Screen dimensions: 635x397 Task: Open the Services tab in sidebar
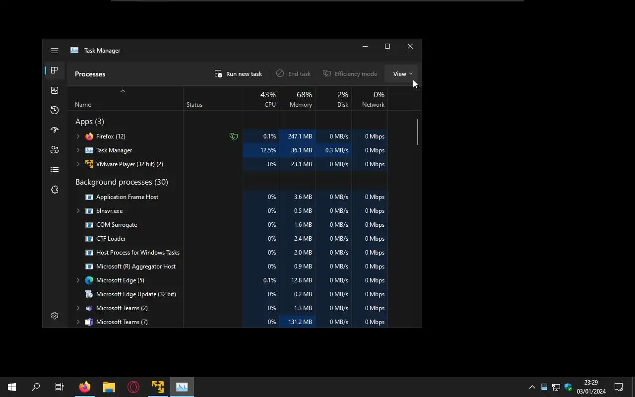(55, 190)
